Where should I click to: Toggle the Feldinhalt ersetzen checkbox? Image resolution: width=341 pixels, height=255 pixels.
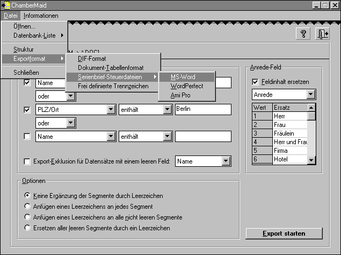[255, 82]
